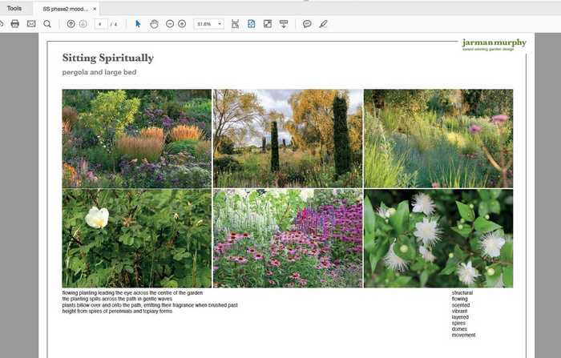561x358 pixels.
Task: Switch to the SS phase2 mood document tab
Action: pos(65,8)
